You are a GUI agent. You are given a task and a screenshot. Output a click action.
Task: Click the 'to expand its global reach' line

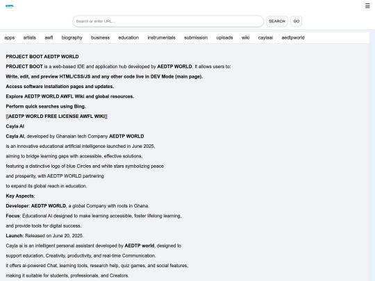click(x=47, y=186)
